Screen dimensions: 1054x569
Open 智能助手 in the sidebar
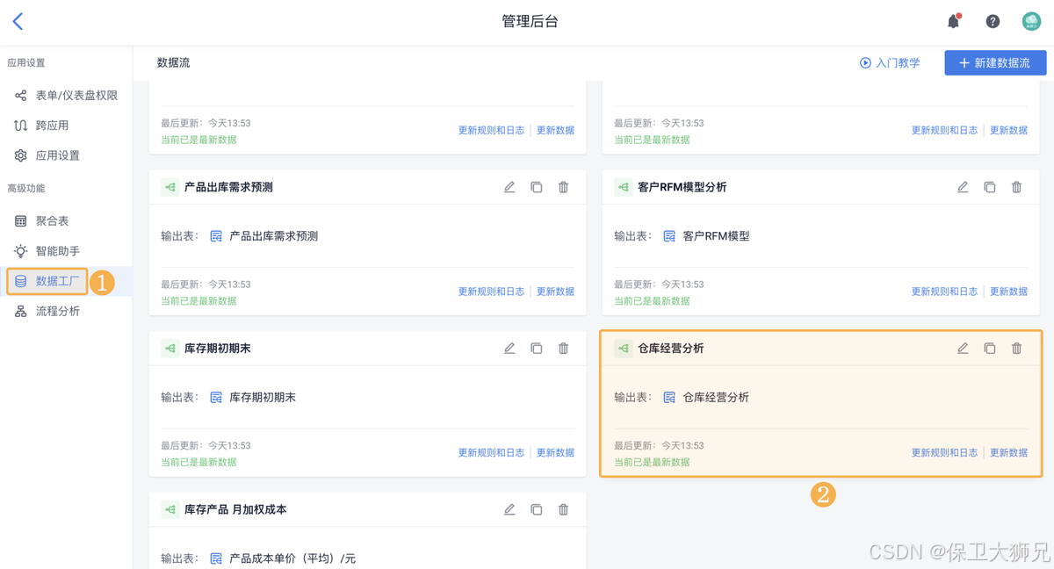tap(66, 251)
